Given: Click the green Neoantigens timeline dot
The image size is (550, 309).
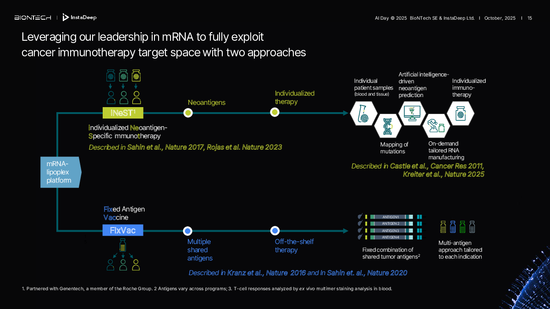Looking at the screenshot, I should point(187,113).
